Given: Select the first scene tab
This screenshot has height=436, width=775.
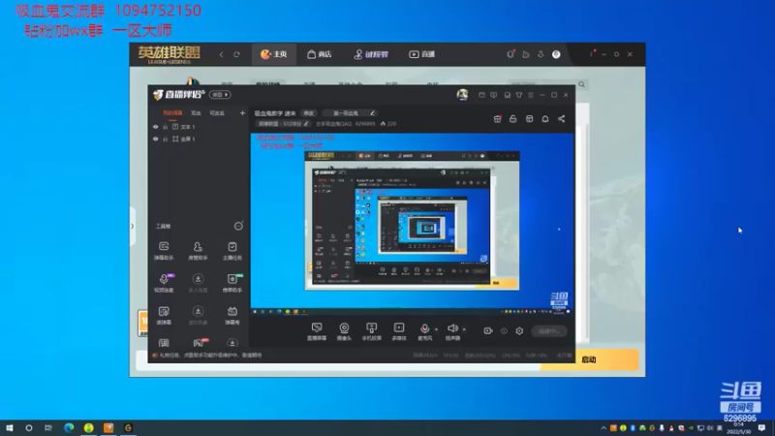Looking at the screenshot, I should coord(172,113).
